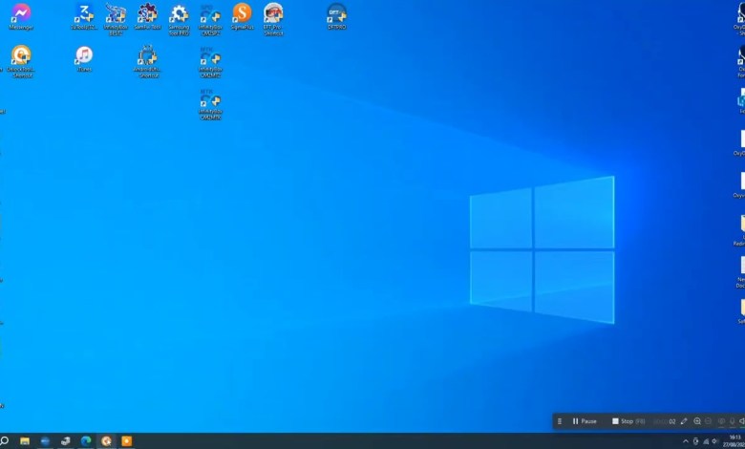The width and height of the screenshot is (745, 449).
Task: Pause the screen recording
Action: [x=584, y=421]
